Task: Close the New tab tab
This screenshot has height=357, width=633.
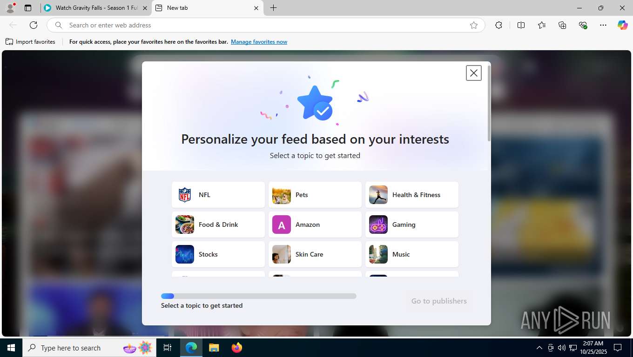Action: pos(256,8)
